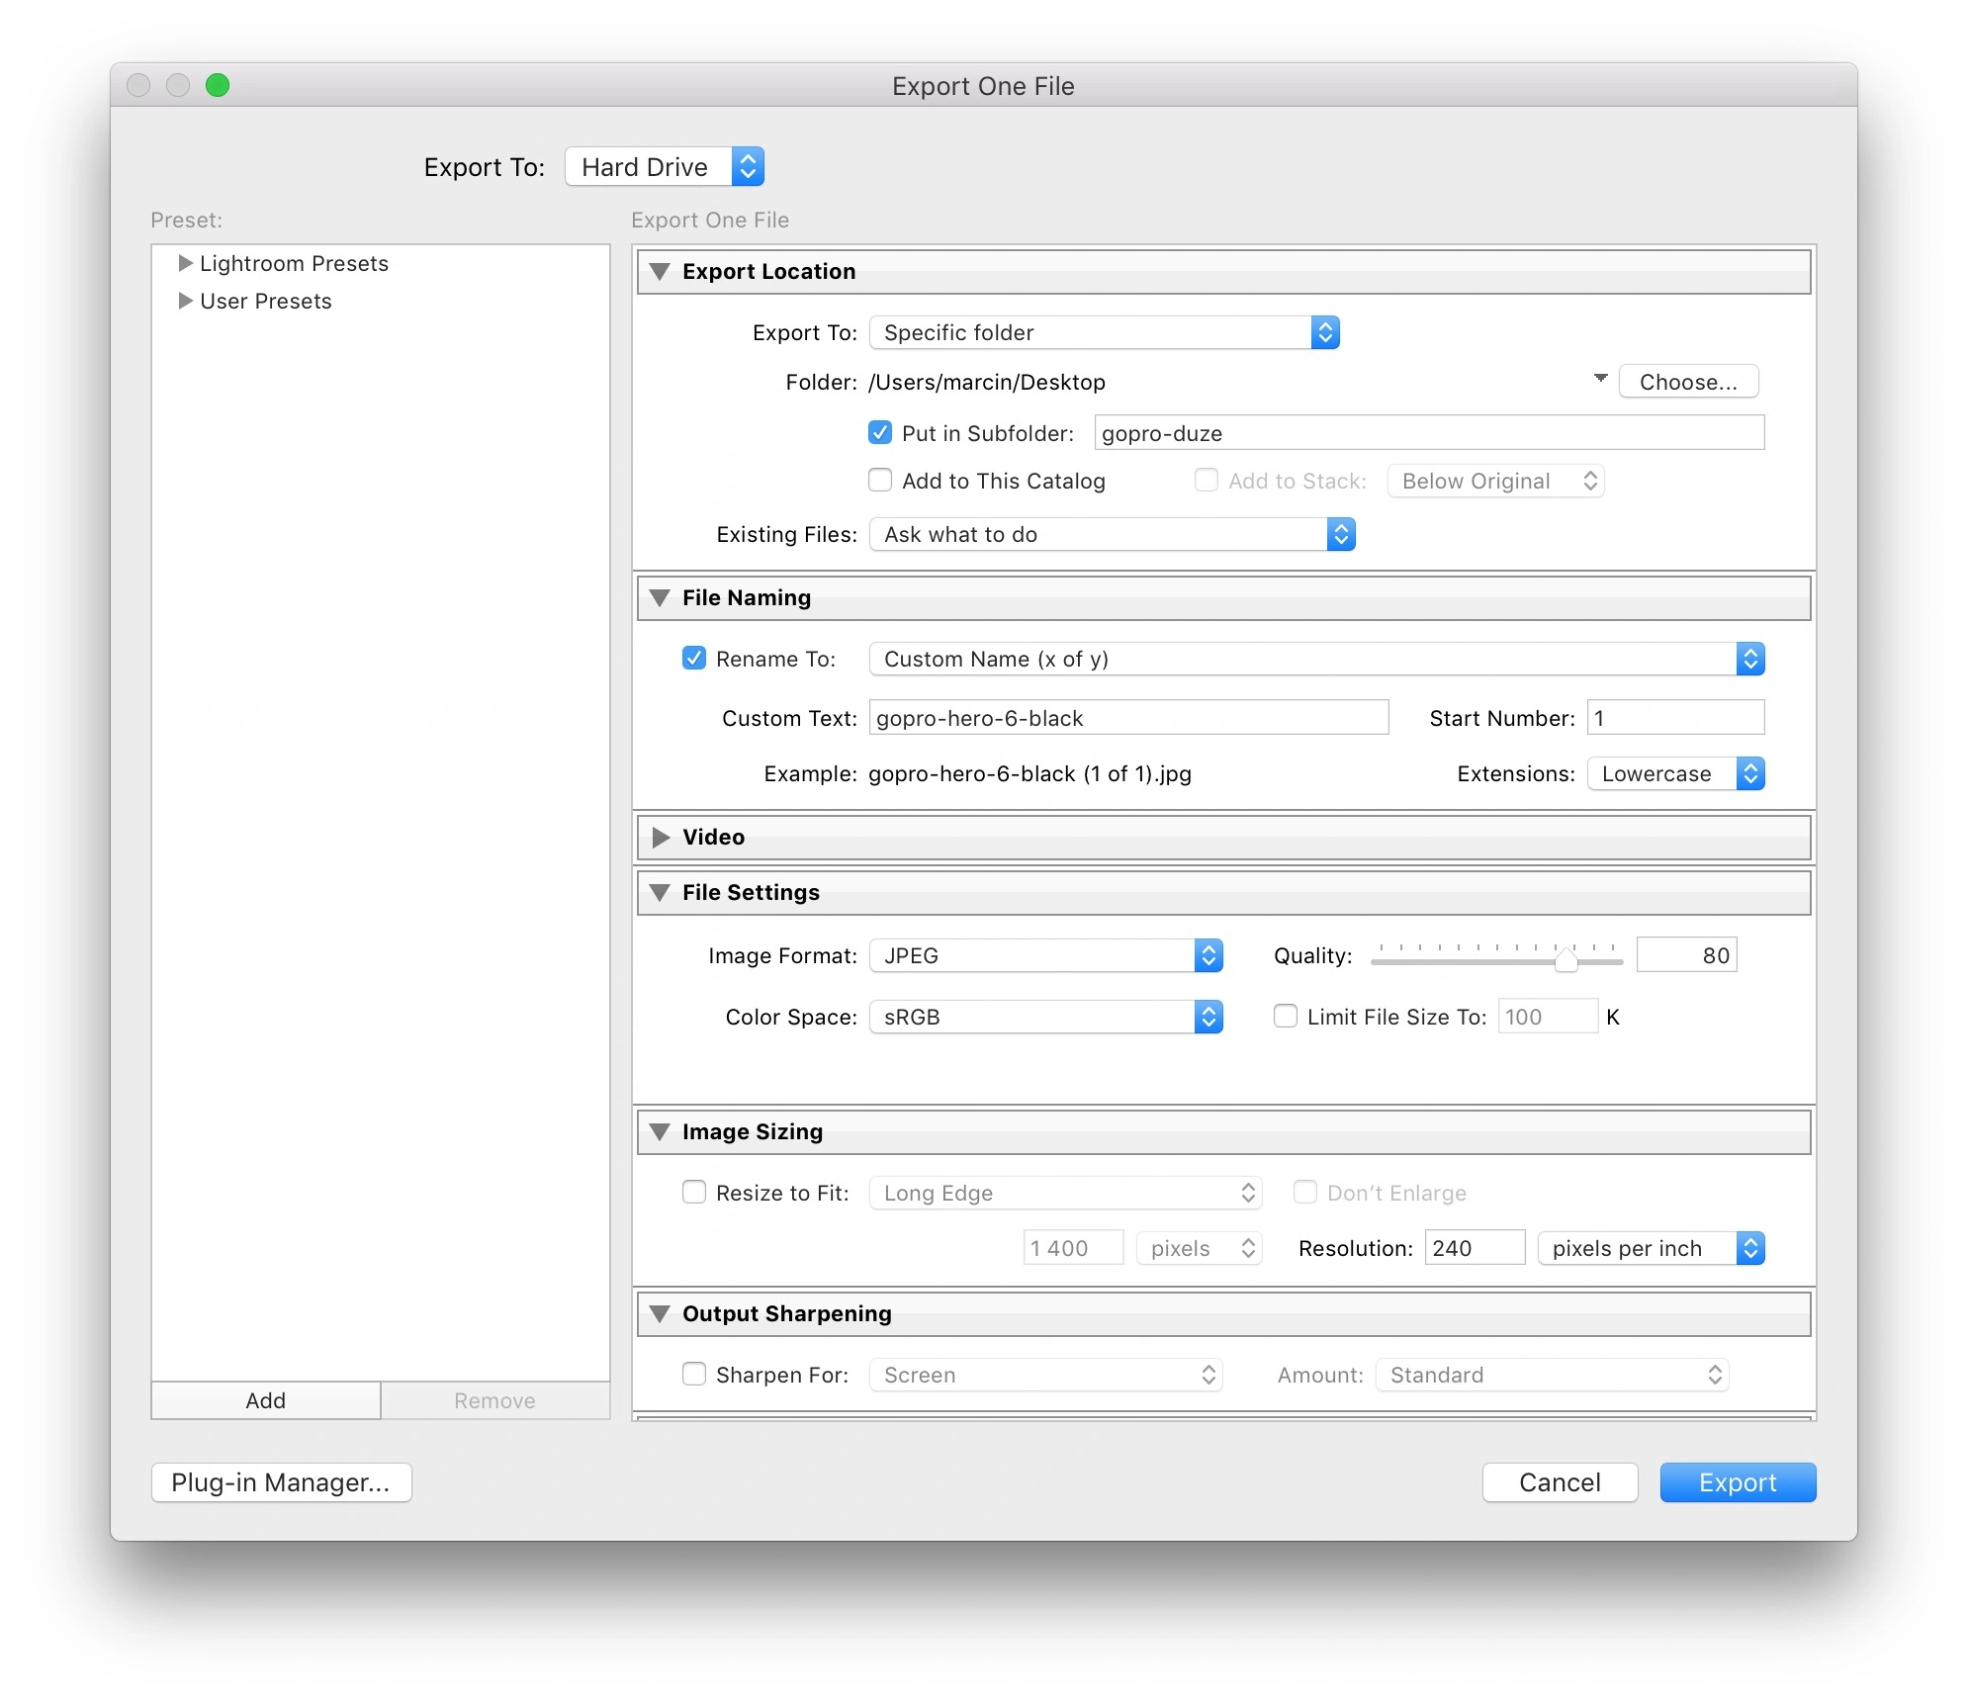
Task: Toggle Don't Enlarge checkbox
Action: click(x=1305, y=1193)
